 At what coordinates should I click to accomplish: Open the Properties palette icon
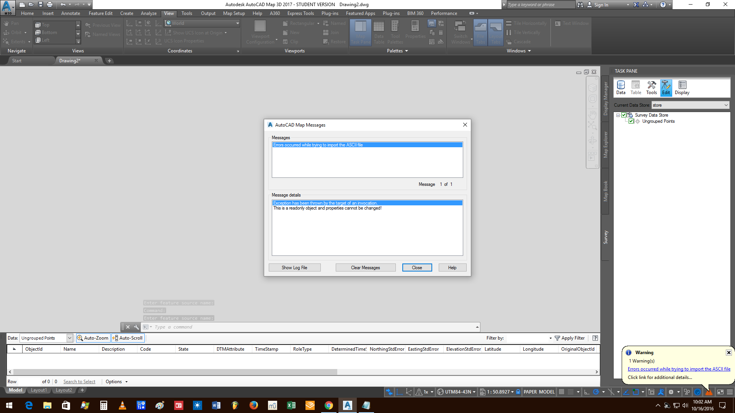click(x=415, y=31)
